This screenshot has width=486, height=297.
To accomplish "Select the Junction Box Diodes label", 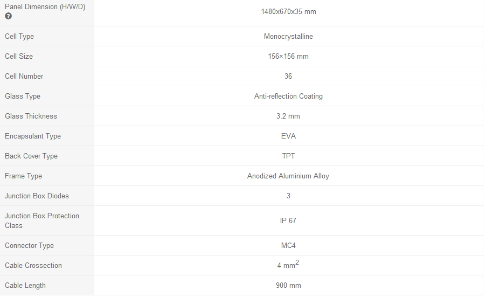I will [37, 196].
